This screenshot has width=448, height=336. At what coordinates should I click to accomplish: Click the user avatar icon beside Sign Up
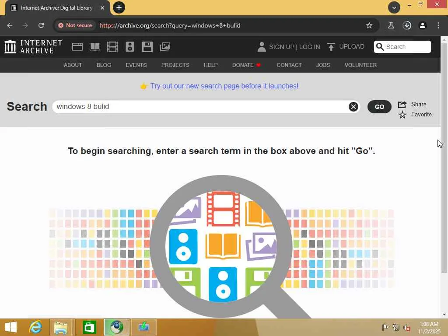pyautogui.click(x=262, y=47)
